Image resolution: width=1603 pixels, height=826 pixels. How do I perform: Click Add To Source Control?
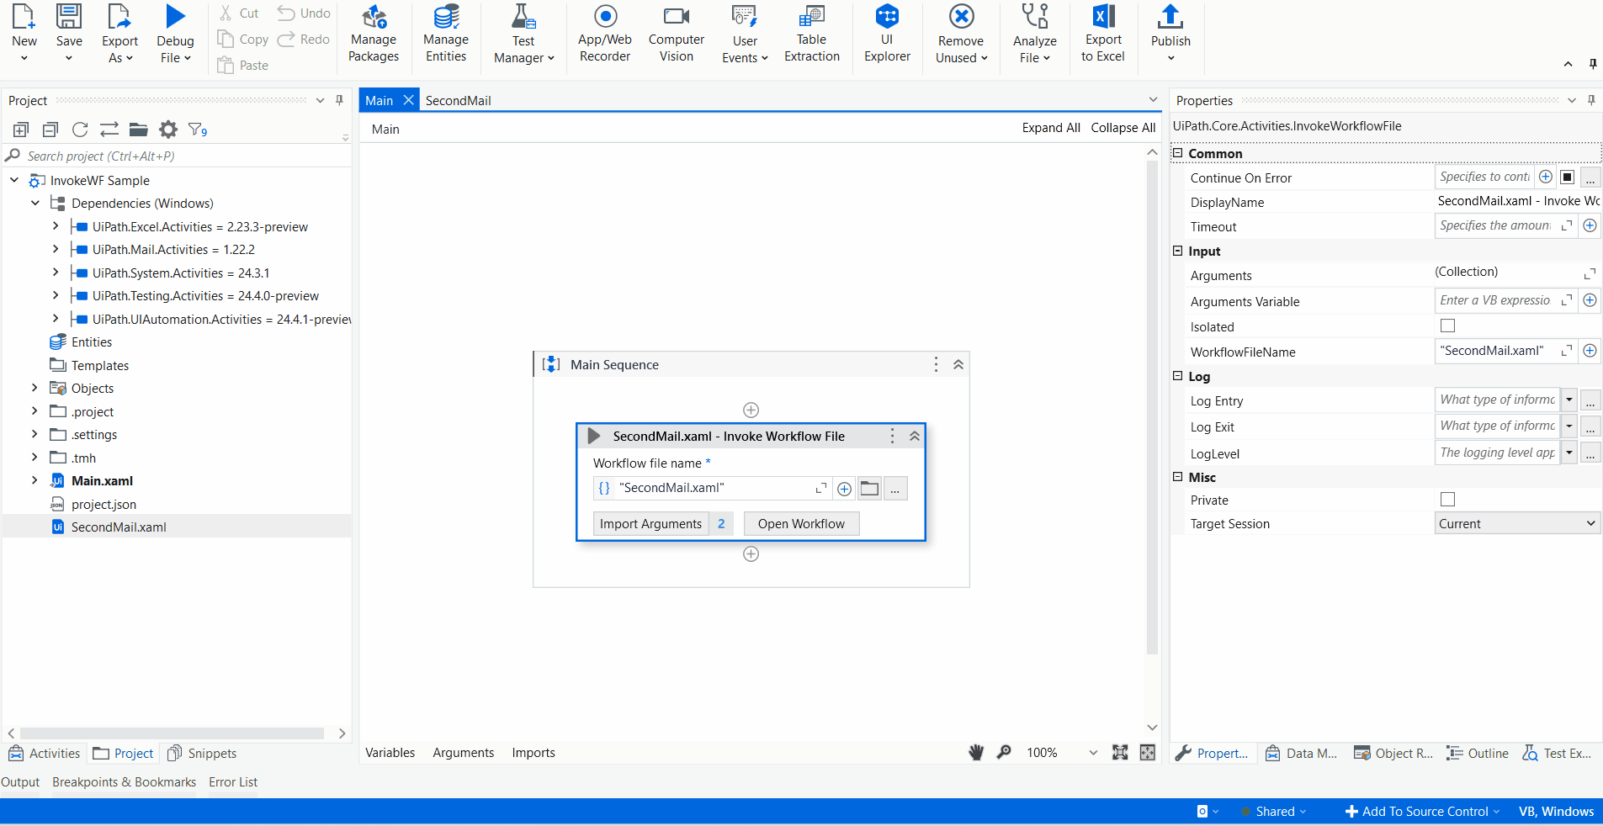click(1423, 812)
